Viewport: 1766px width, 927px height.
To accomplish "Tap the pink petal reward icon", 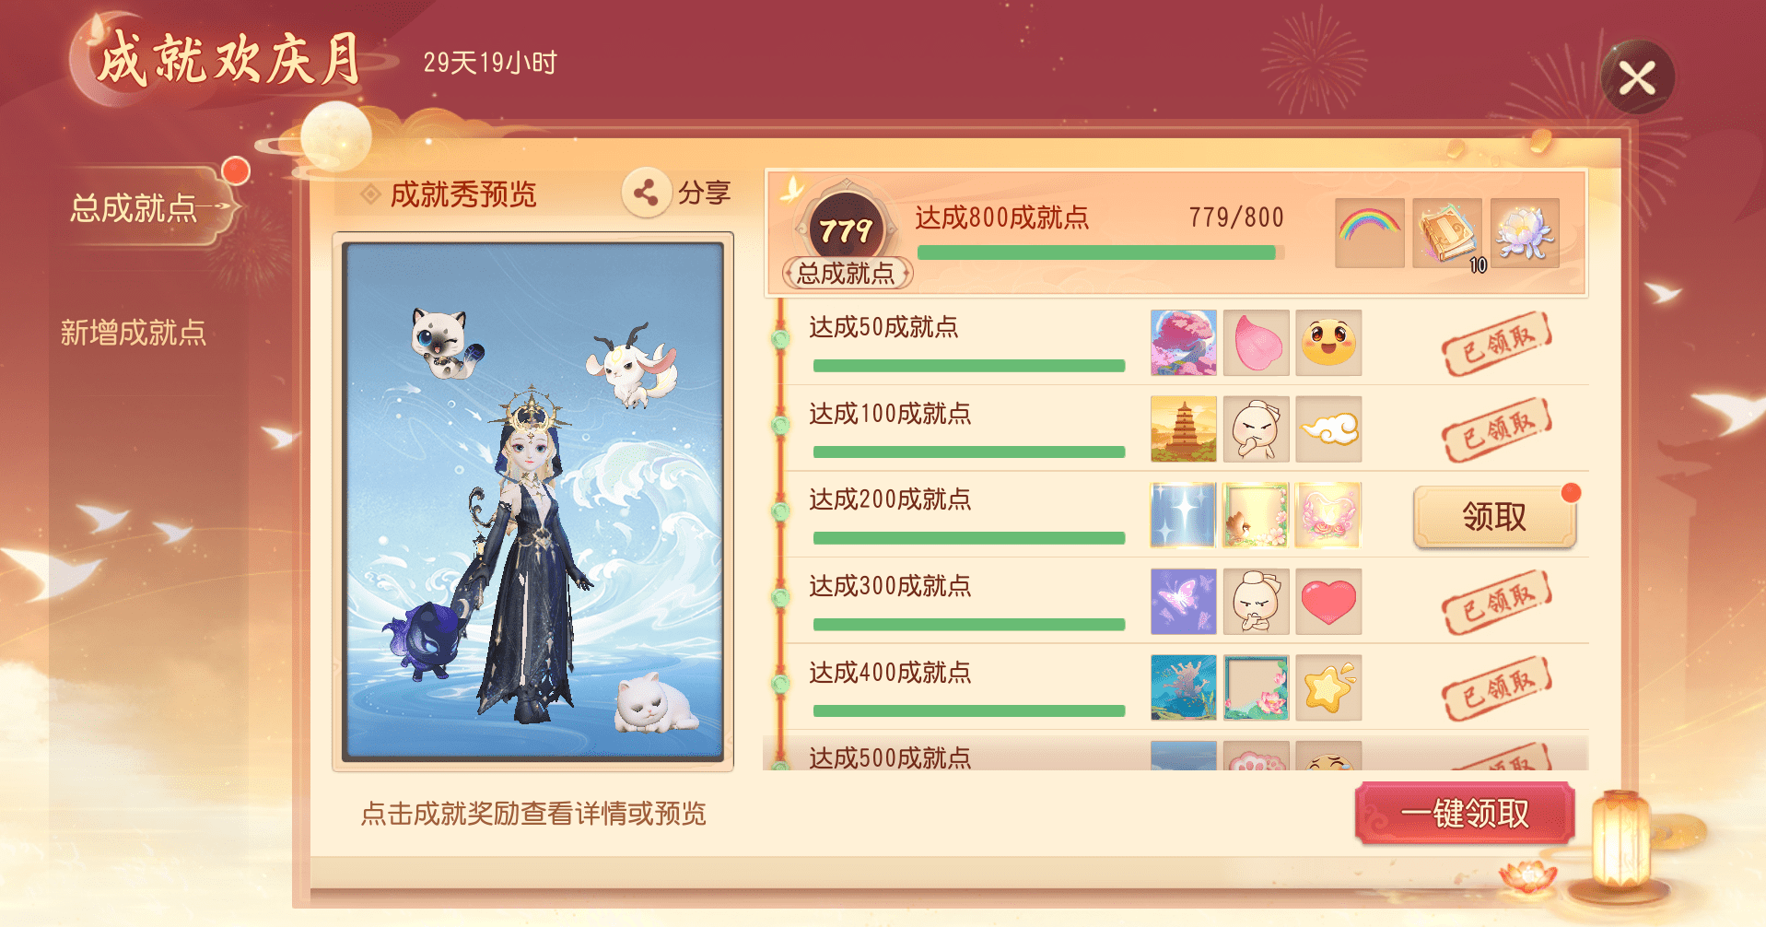I will click(1257, 343).
